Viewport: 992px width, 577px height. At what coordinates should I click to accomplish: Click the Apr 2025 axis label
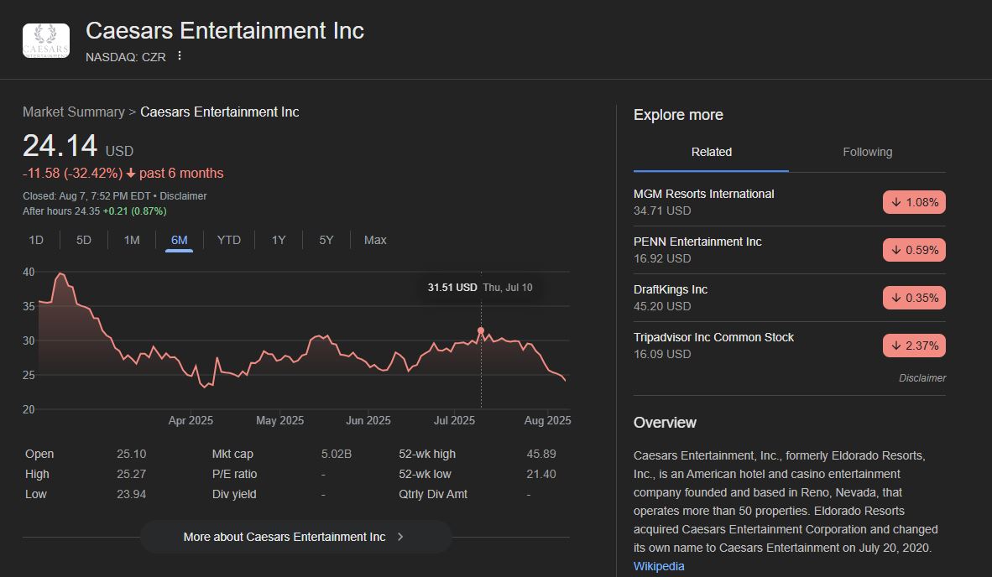(191, 420)
